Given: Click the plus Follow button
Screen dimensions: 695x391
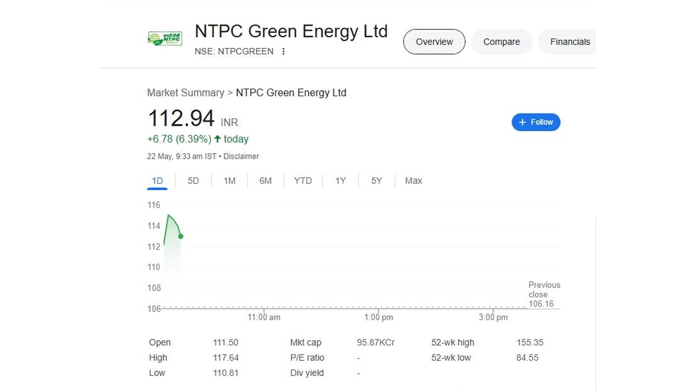Looking at the screenshot, I should coord(536,122).
